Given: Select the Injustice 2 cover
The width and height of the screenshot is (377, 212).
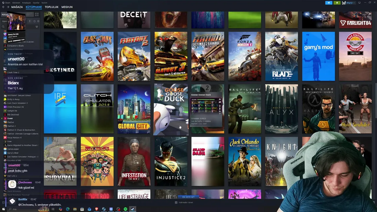Looking at the screenshot, I should click(x=171, y=161).
